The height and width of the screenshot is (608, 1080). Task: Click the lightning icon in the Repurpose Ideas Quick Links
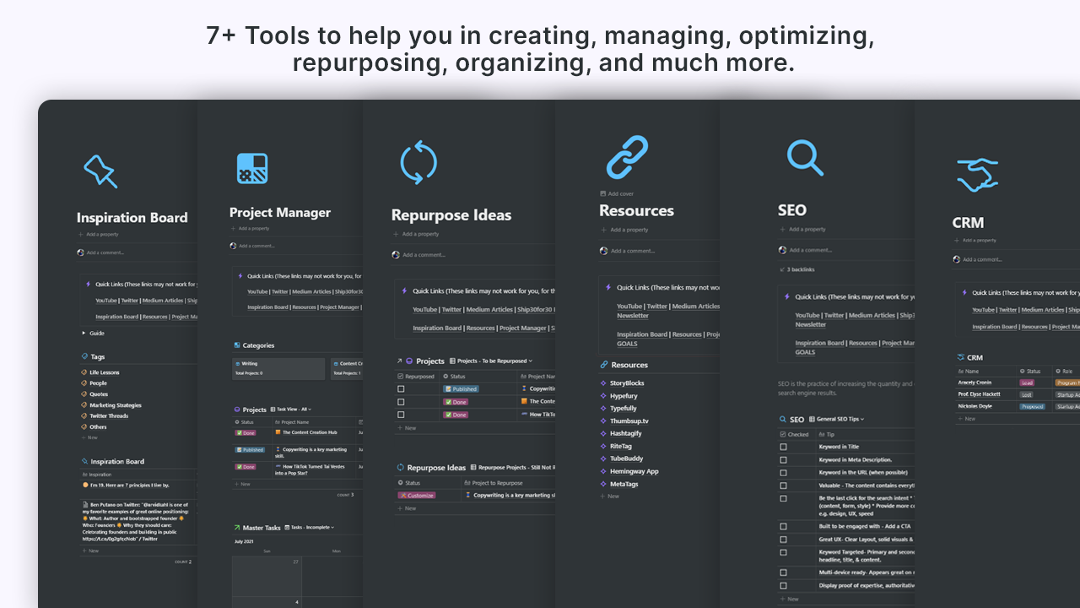tap(404, 290)
